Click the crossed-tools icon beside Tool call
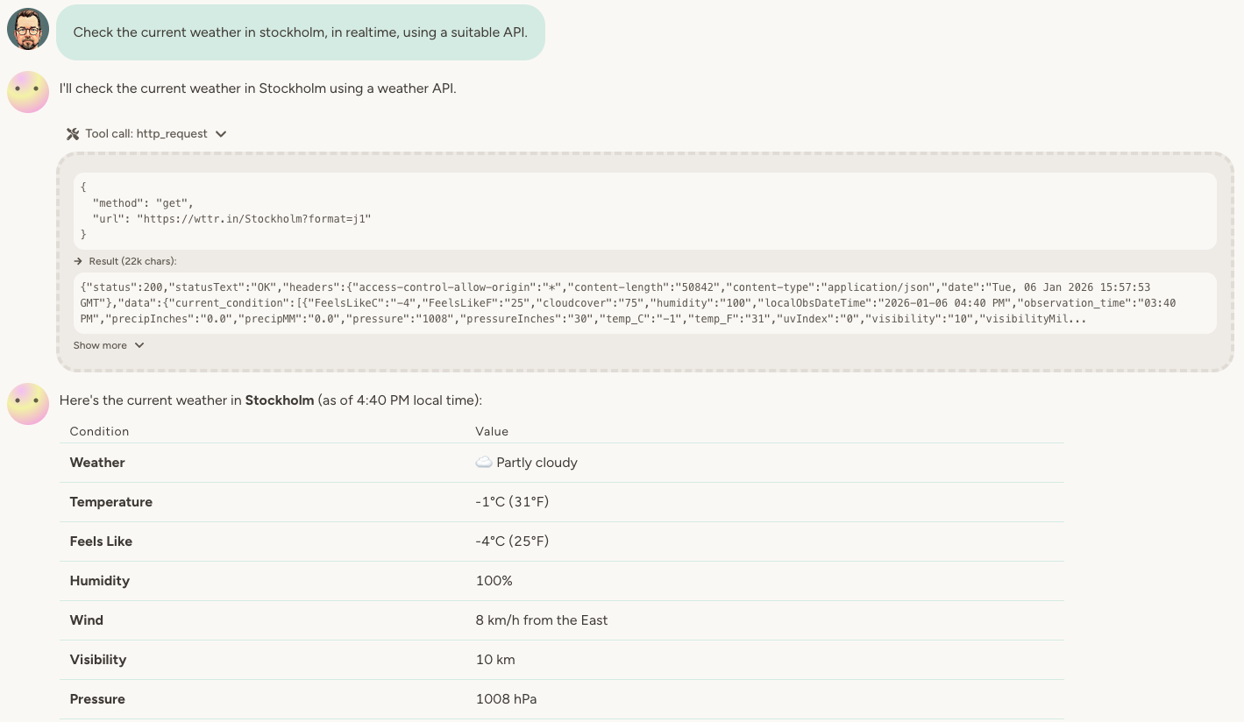The image size is (1244, 722). click(72, 133)
